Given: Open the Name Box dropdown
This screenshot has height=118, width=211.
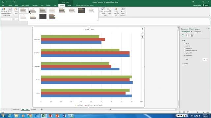Looking at the screenshot, I should [11, 19].
